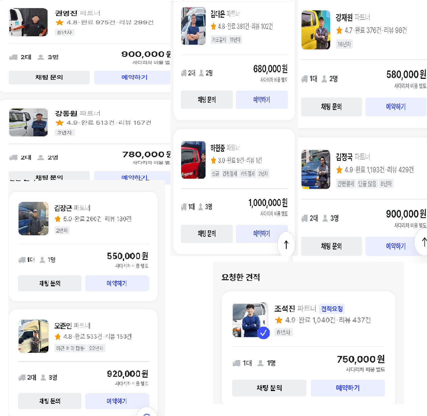Viewport: 427px width, 416px height.
Task: Click the truck icon in 김대은 card
Action: [x=184, y=73]
